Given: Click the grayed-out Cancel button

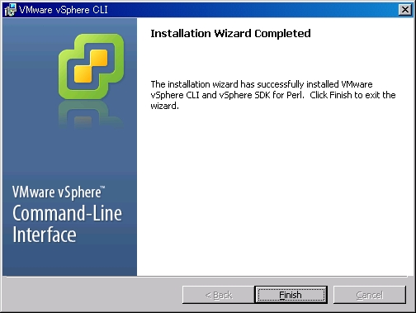Looking at the screenshot, I should pyautogui.click(x=370, y=295).
